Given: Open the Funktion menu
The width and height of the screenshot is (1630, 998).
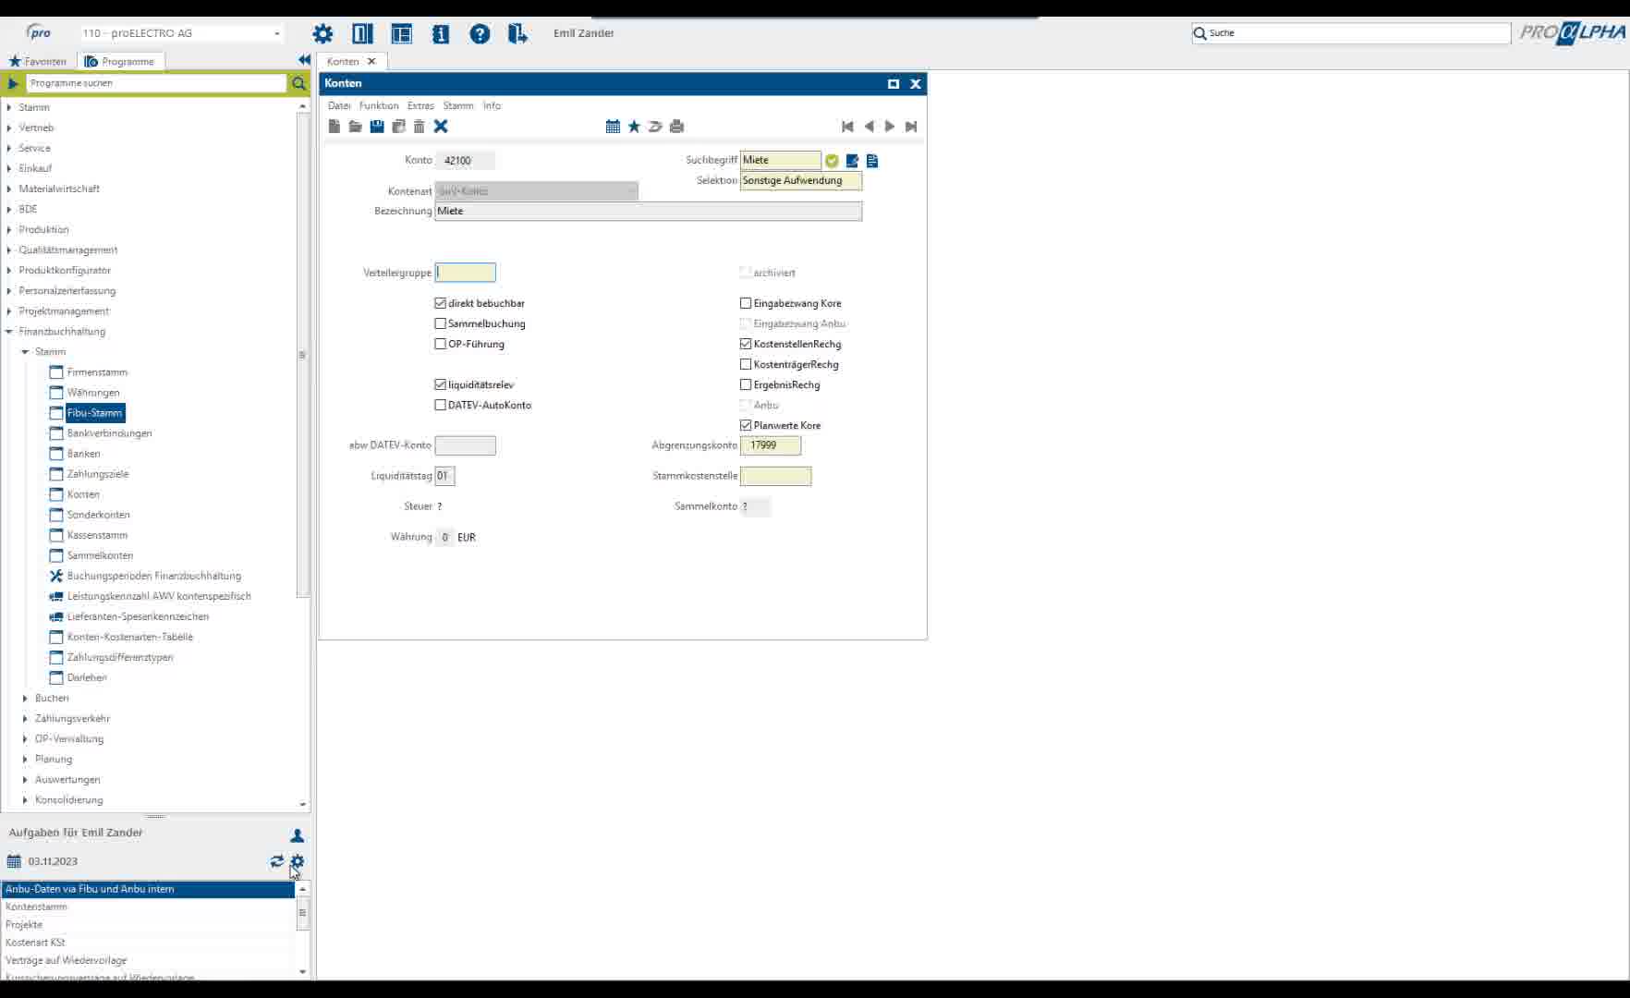Looking at the screenshot, I should (379, 105).
